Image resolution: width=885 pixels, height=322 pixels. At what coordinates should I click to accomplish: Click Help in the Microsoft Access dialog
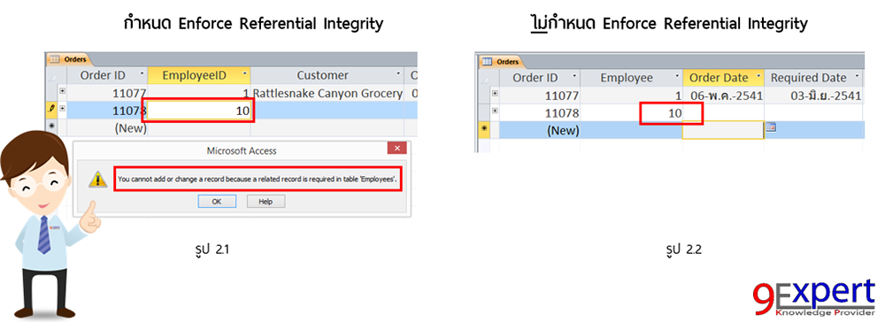coord(265,202)
